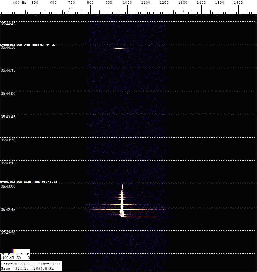Click the 900 frequency axis label
The image size is (257, 272).
pos(109,3)
